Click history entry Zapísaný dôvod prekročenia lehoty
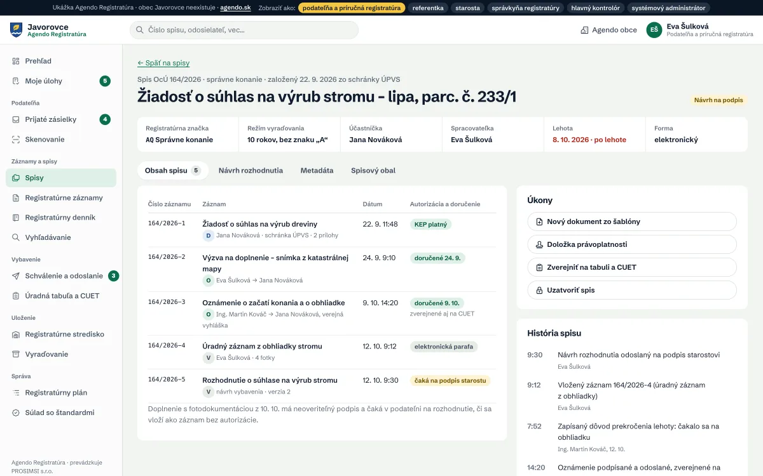This screenshot has width=763, height=476. (x=638, y=432)
